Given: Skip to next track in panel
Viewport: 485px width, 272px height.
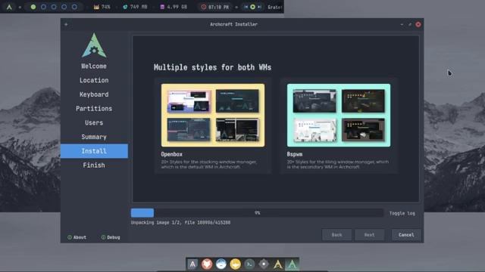Looking at the screenshot, I should click(259, 7).
